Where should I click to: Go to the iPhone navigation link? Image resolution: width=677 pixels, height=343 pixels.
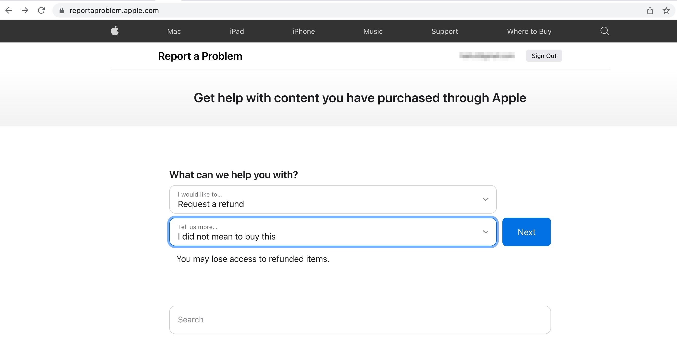point(304,31)
